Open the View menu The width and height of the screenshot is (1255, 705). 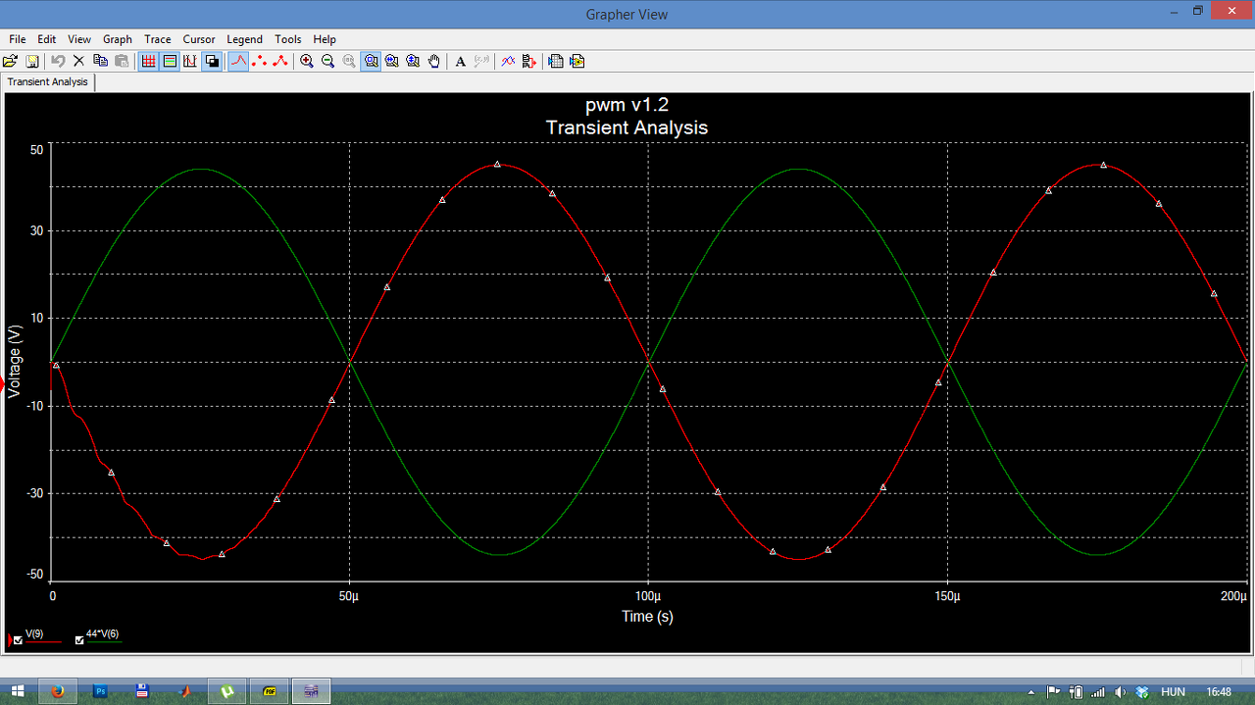click(x=79, y=39)
